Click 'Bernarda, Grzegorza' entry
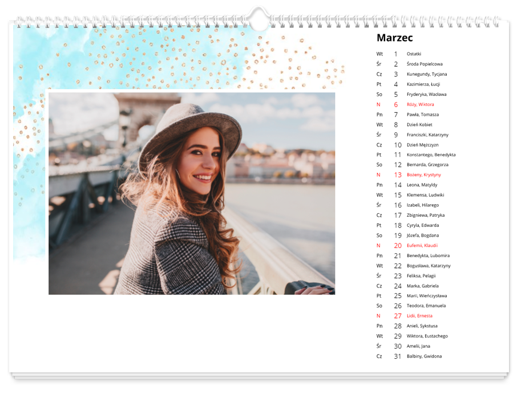Screen dimensions: 517x394 (x=427, y=165)
